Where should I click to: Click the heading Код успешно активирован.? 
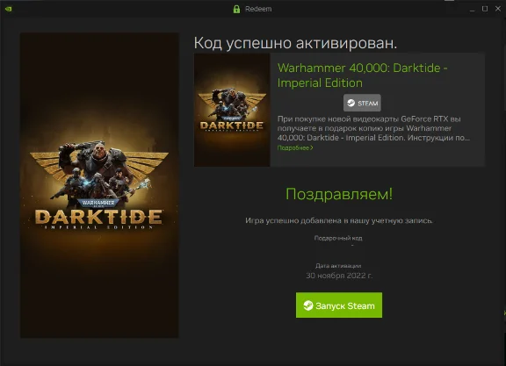[x=295, y=43]
